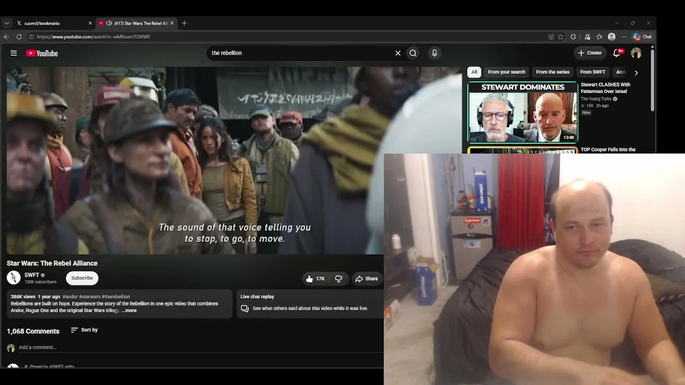Open YouTube notifications bell
Image resolution: width=685 pixels, height=385 pixels.
[x=617, y=53]
